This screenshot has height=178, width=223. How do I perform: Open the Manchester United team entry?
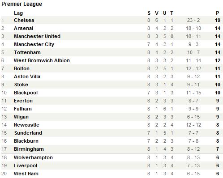[x=37, y=36]
